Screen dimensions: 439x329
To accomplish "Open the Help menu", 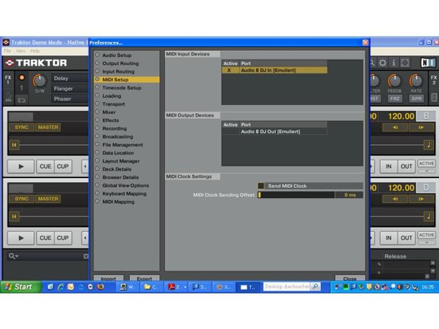I will pos(35,51).
